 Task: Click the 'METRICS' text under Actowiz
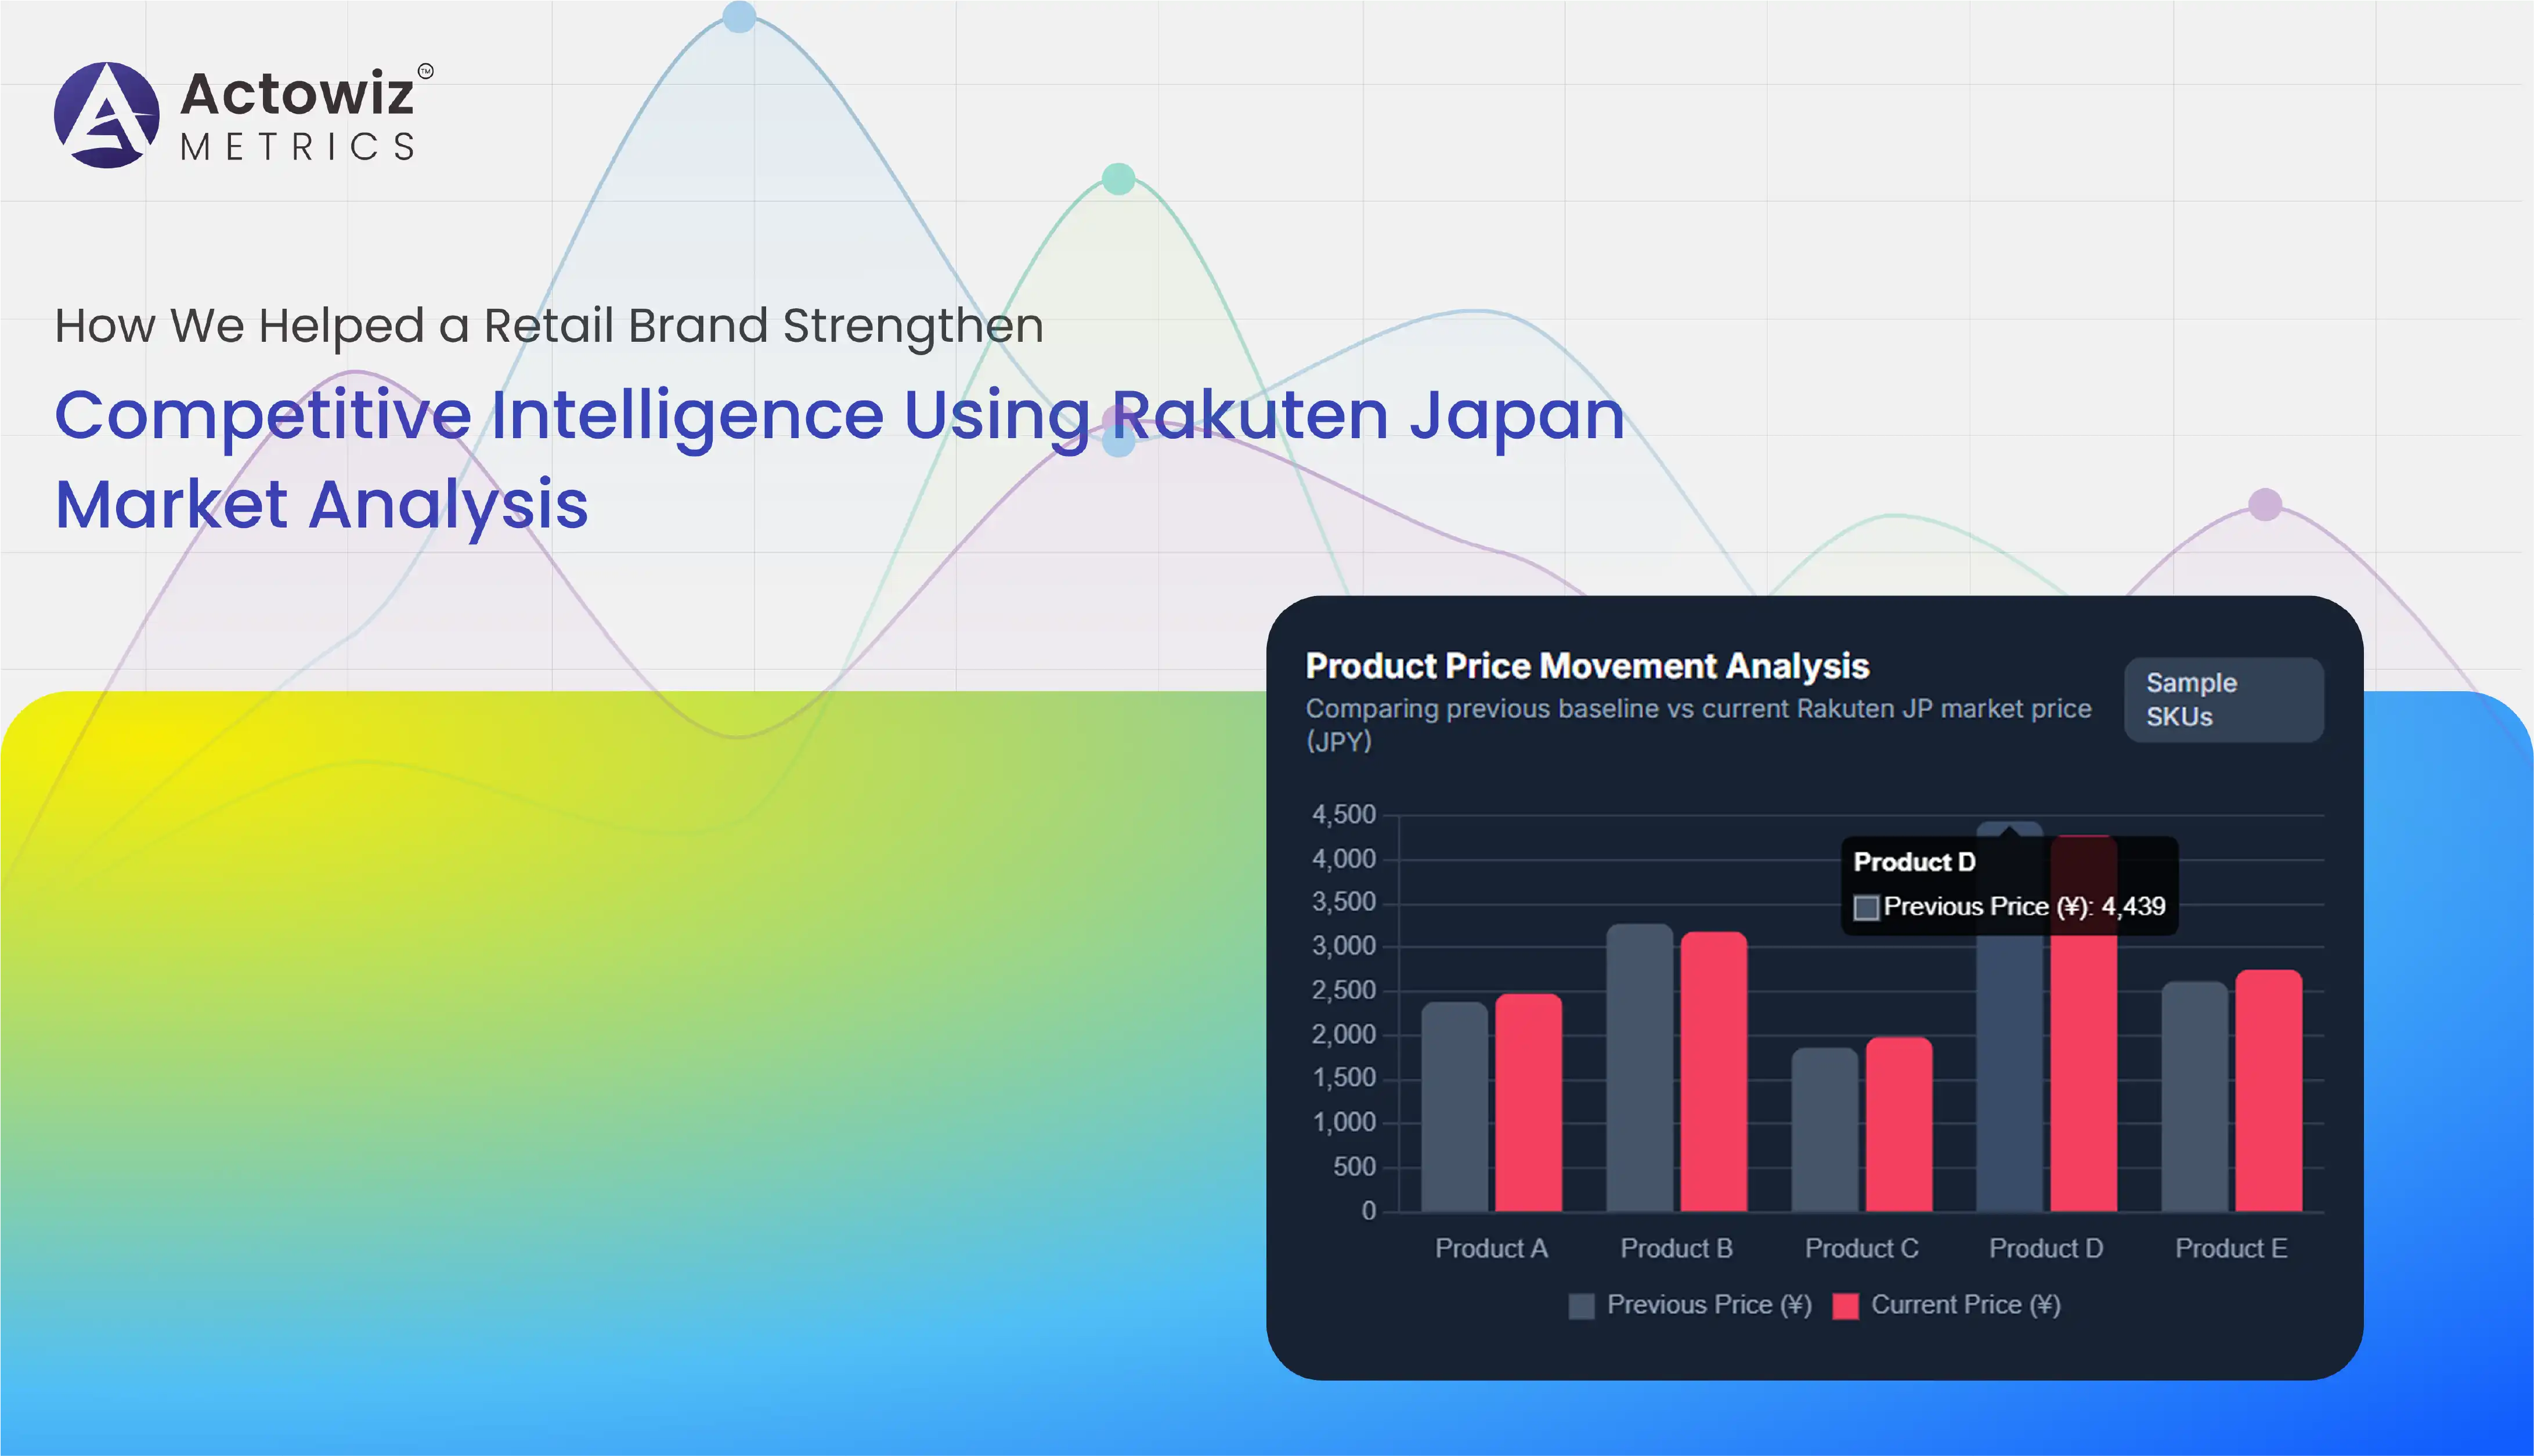(x=297, y=147)
